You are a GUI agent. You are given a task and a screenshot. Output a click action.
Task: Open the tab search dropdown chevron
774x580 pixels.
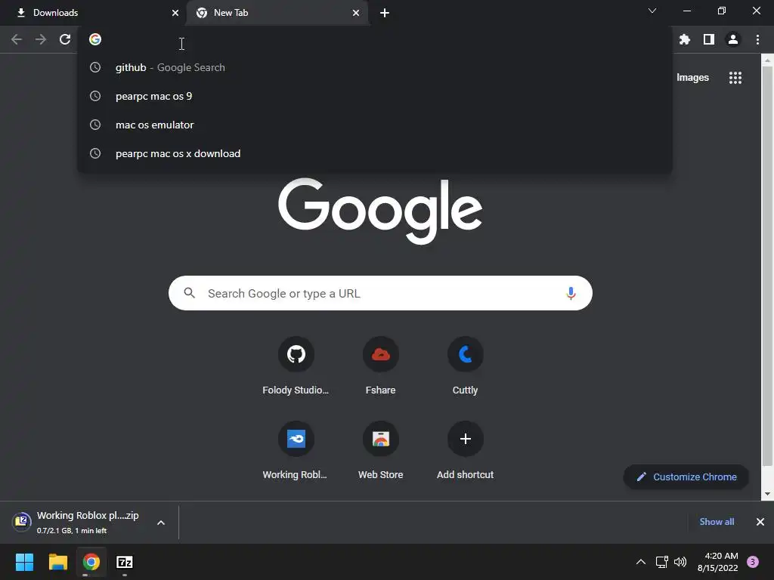(652, 11)
